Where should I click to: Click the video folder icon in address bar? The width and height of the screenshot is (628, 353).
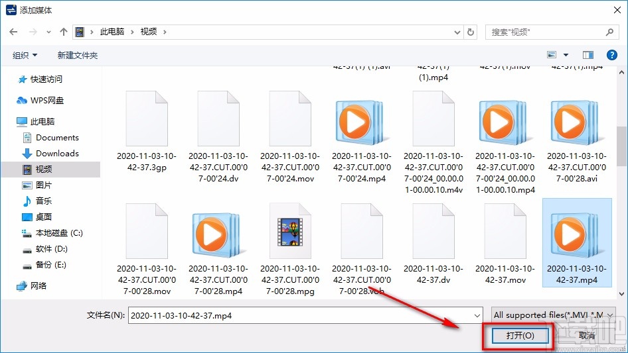point(80,32)
